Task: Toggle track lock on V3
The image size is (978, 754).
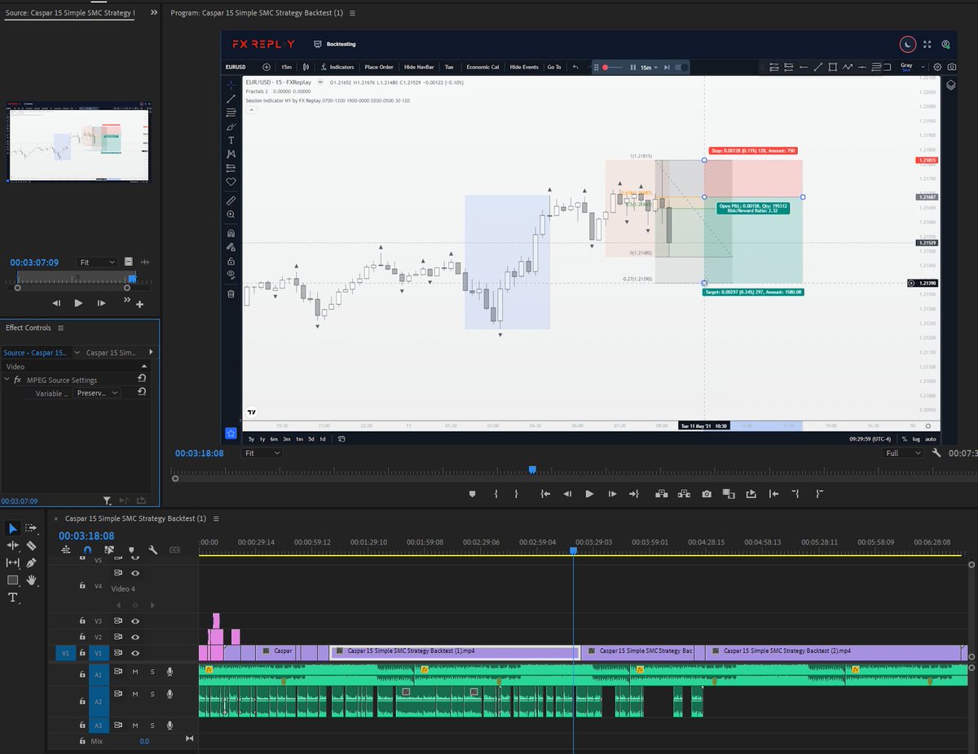Action: [81, 621]
